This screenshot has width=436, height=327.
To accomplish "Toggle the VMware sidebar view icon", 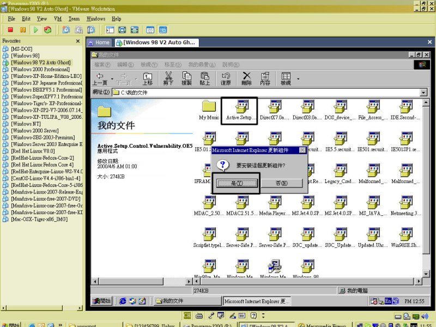I will 110,30.
